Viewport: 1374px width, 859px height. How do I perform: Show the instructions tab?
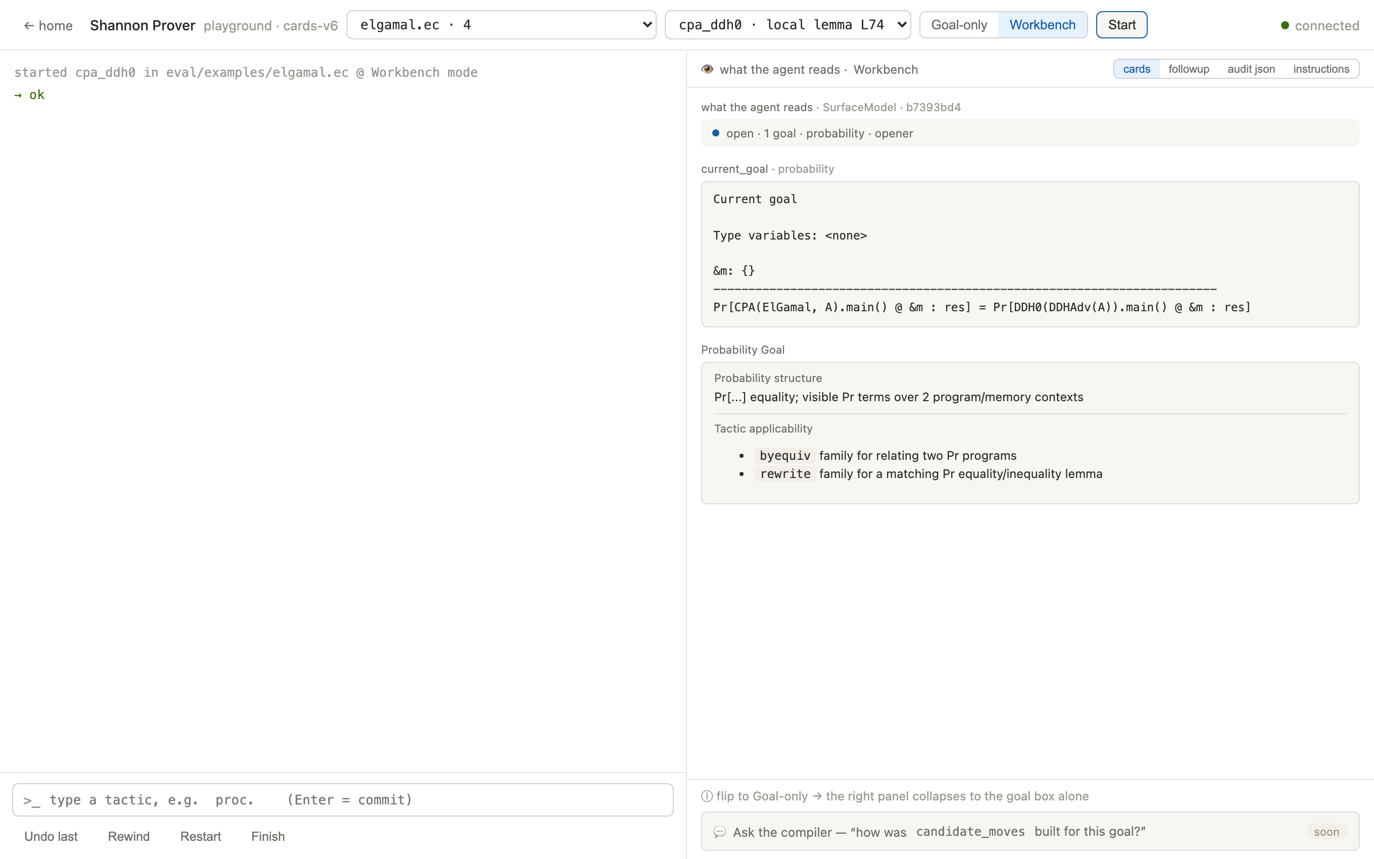(1320, 69)
